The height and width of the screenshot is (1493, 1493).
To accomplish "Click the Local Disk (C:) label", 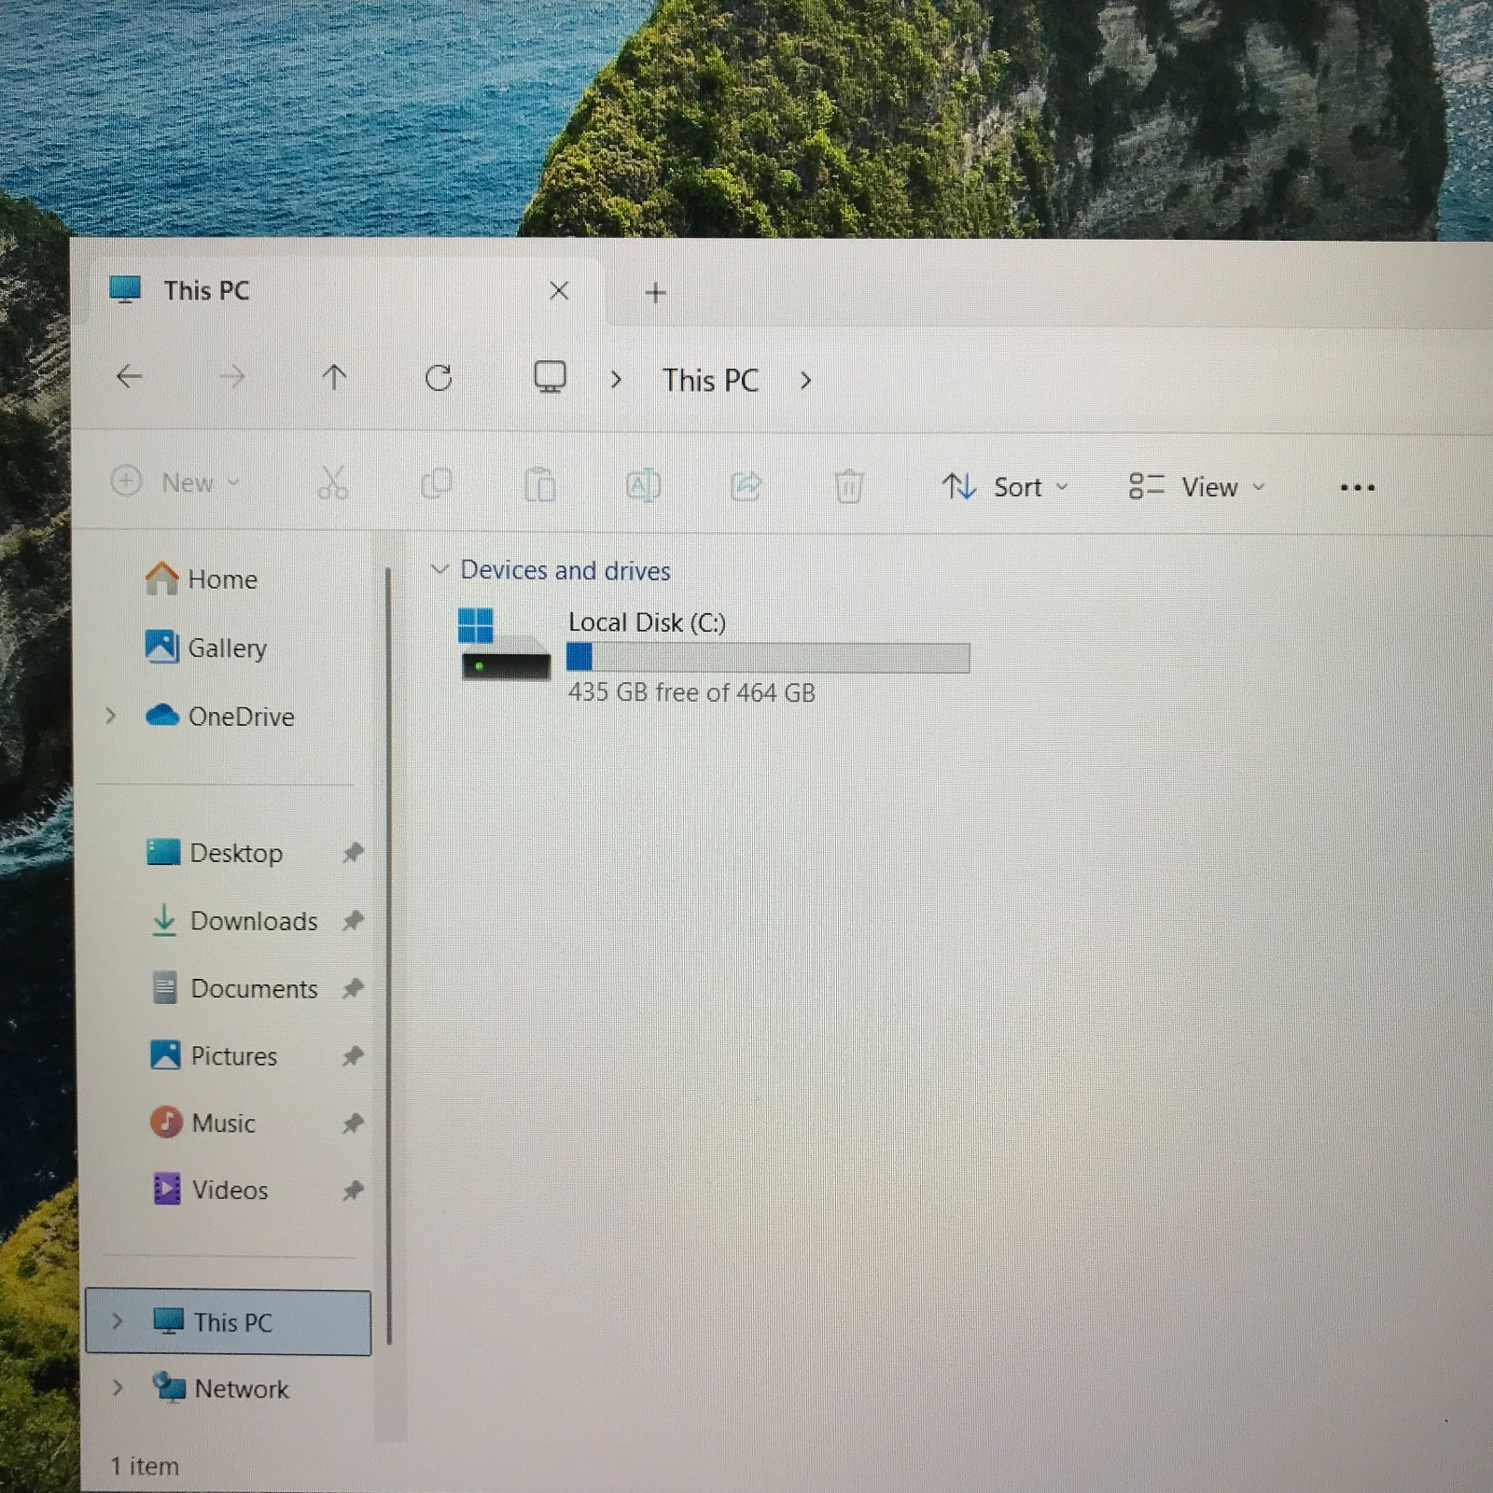I will (x=647, y=622).
